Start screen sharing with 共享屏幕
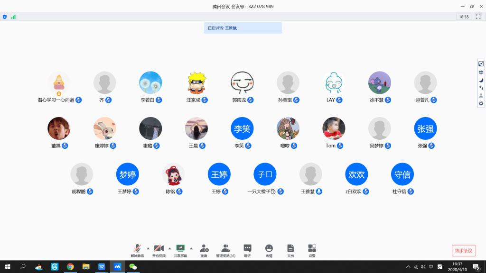This screenshot has height=273, width=486. [180, 249]
